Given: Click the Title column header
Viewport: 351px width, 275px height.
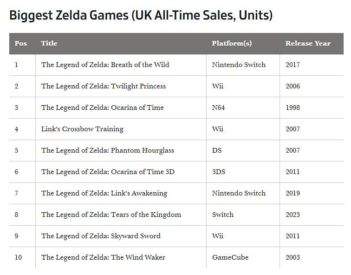Looking at the screenshot, I should click(x=49, y=43).
